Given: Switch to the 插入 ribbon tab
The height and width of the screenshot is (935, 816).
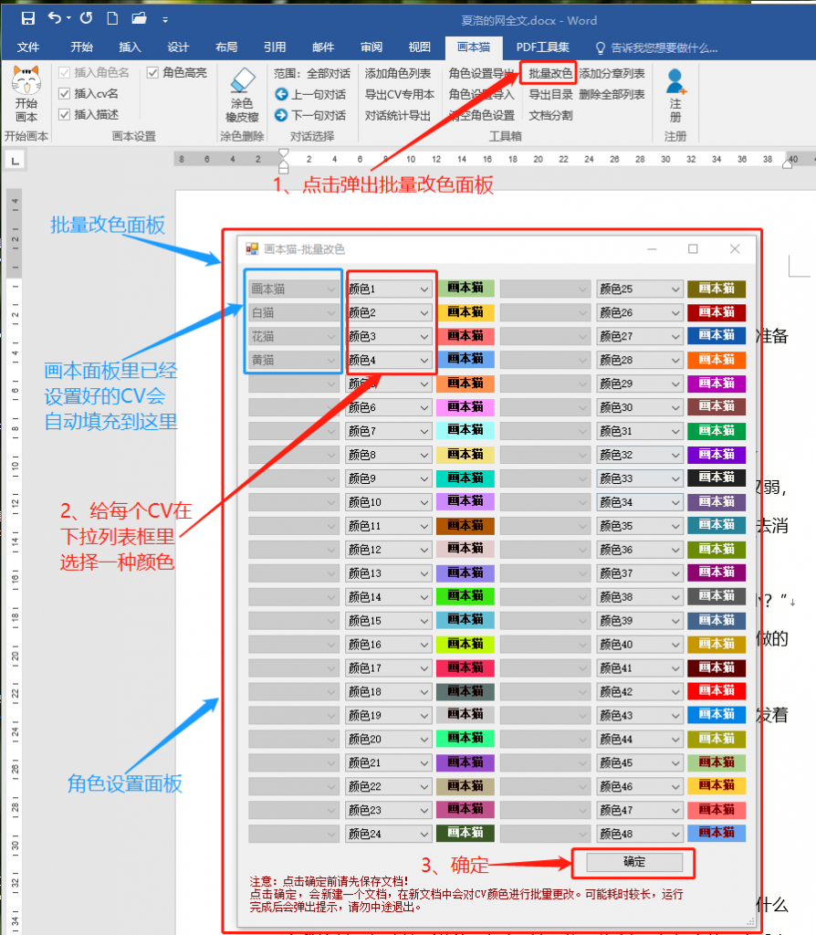Looking at the screenshot, I should [130, 47].
